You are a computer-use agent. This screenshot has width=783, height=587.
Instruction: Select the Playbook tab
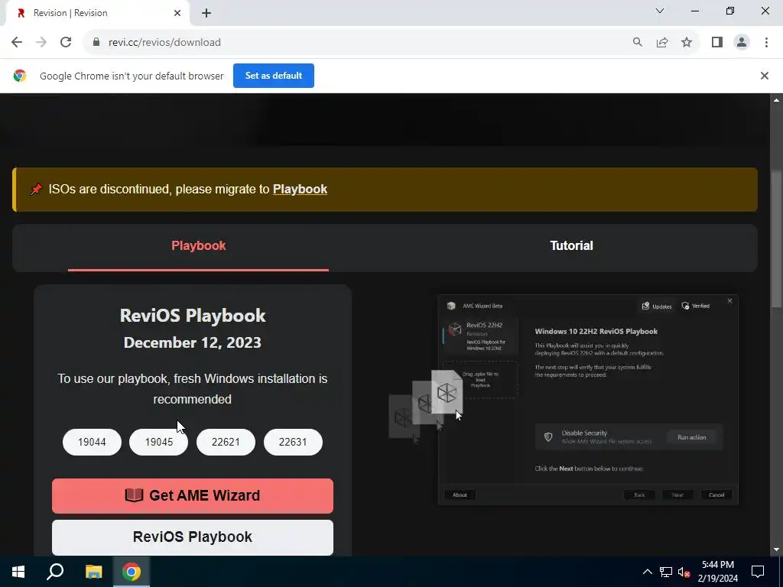click(x=198, y=245)
